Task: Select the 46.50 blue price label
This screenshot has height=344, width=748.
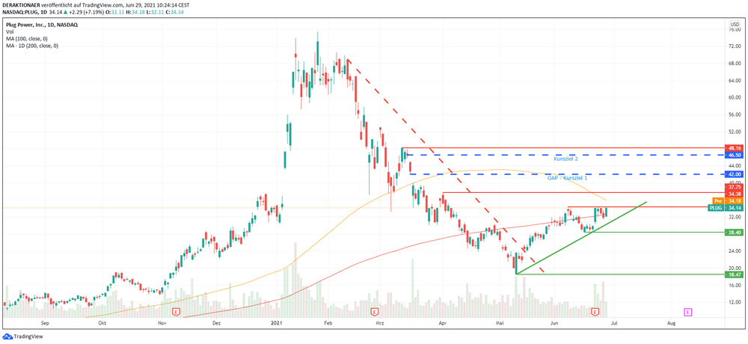Action: coord(735,156)
